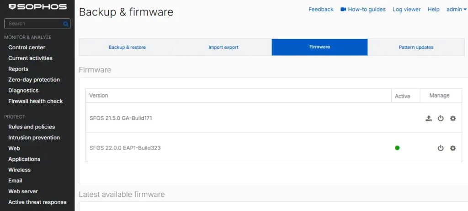The width and height of the screenshot is (468, 211).
Task: Open Active threat response
Action: click(37, 202)
